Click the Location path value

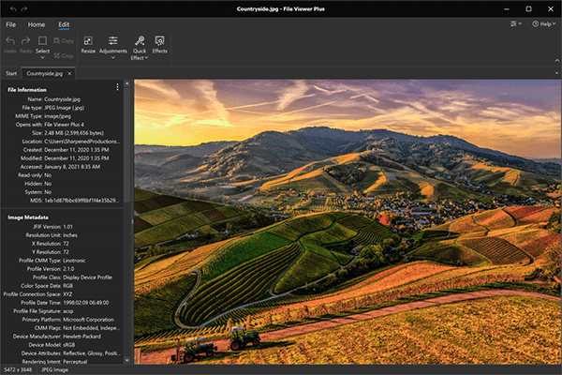[x=82, y=142]
